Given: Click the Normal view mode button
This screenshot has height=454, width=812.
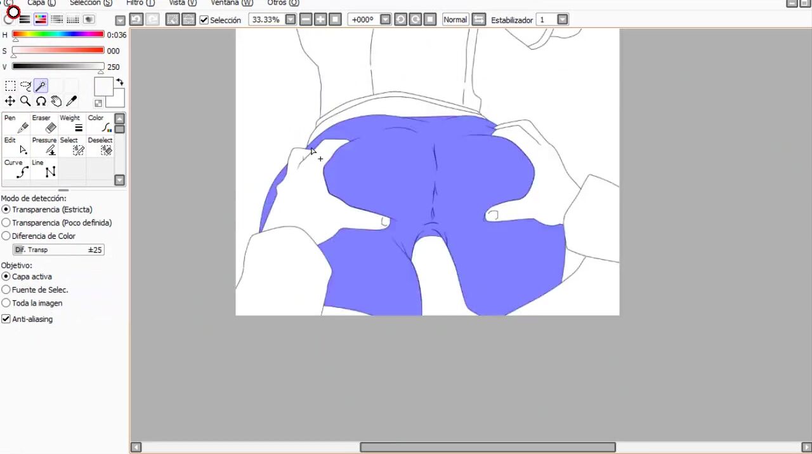Looking at the screenshot, I should pyautogui.click(x=455, y=20).
